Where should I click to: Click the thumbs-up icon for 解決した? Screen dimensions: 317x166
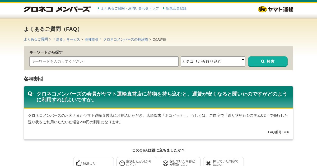[79, 163]
